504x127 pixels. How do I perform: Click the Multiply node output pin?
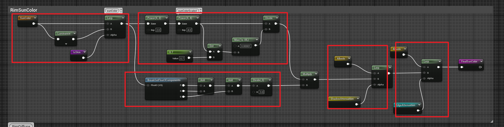315,80
